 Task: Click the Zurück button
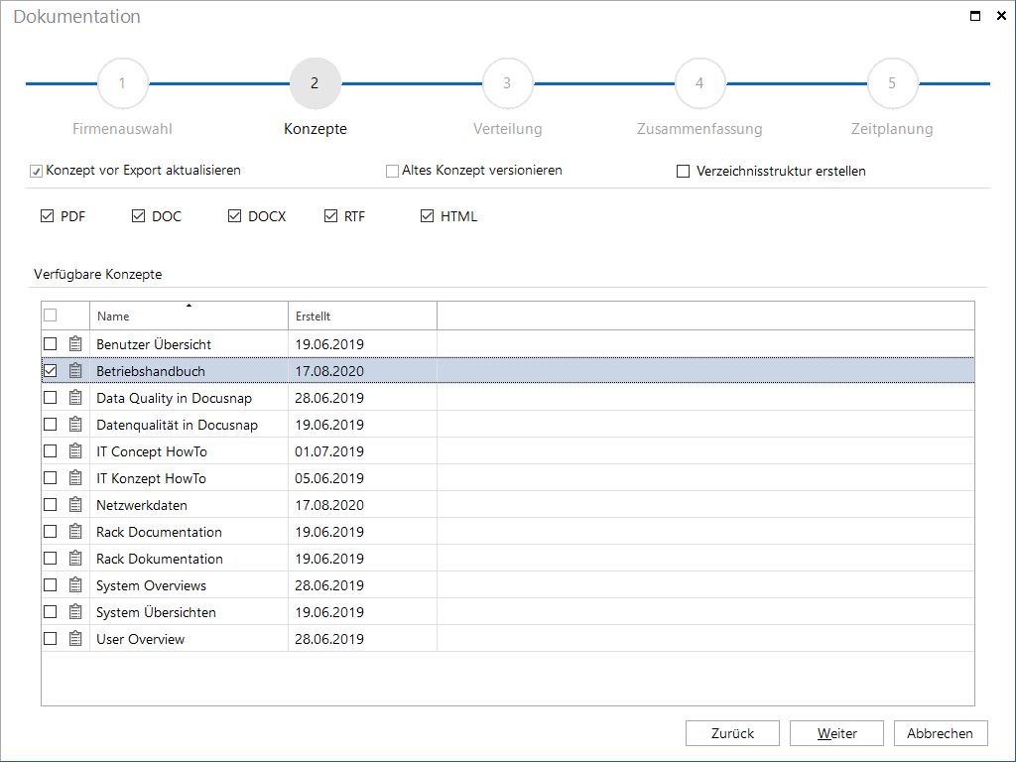[732, 733]
